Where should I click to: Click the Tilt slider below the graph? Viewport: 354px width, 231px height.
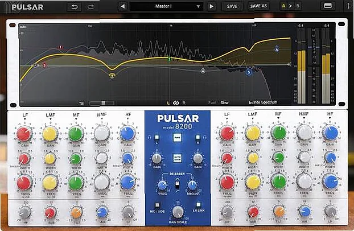click(102, 103)
